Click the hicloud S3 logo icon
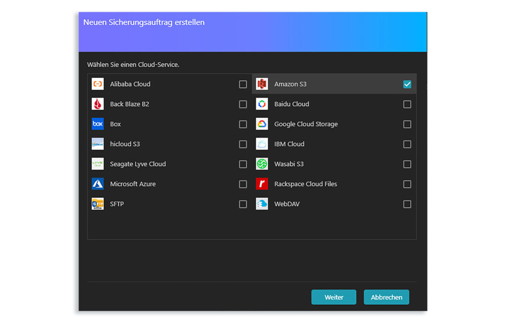Viewport: 506px width, 328px height. [x=98, y=144]
